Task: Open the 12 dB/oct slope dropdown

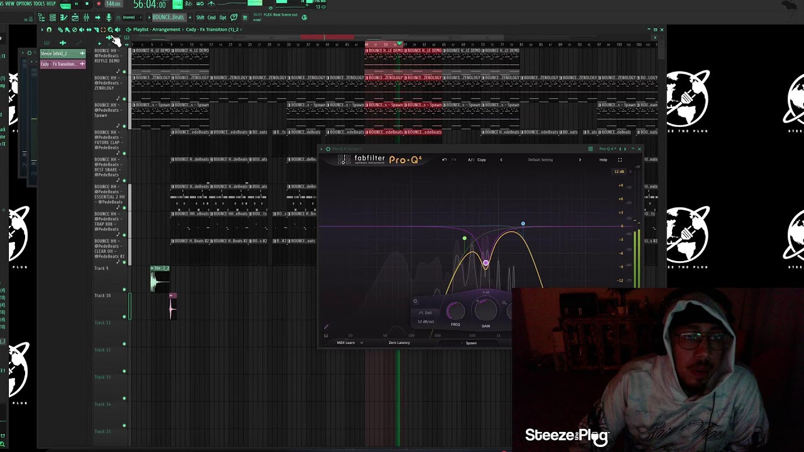Action: tap(426, 322)
